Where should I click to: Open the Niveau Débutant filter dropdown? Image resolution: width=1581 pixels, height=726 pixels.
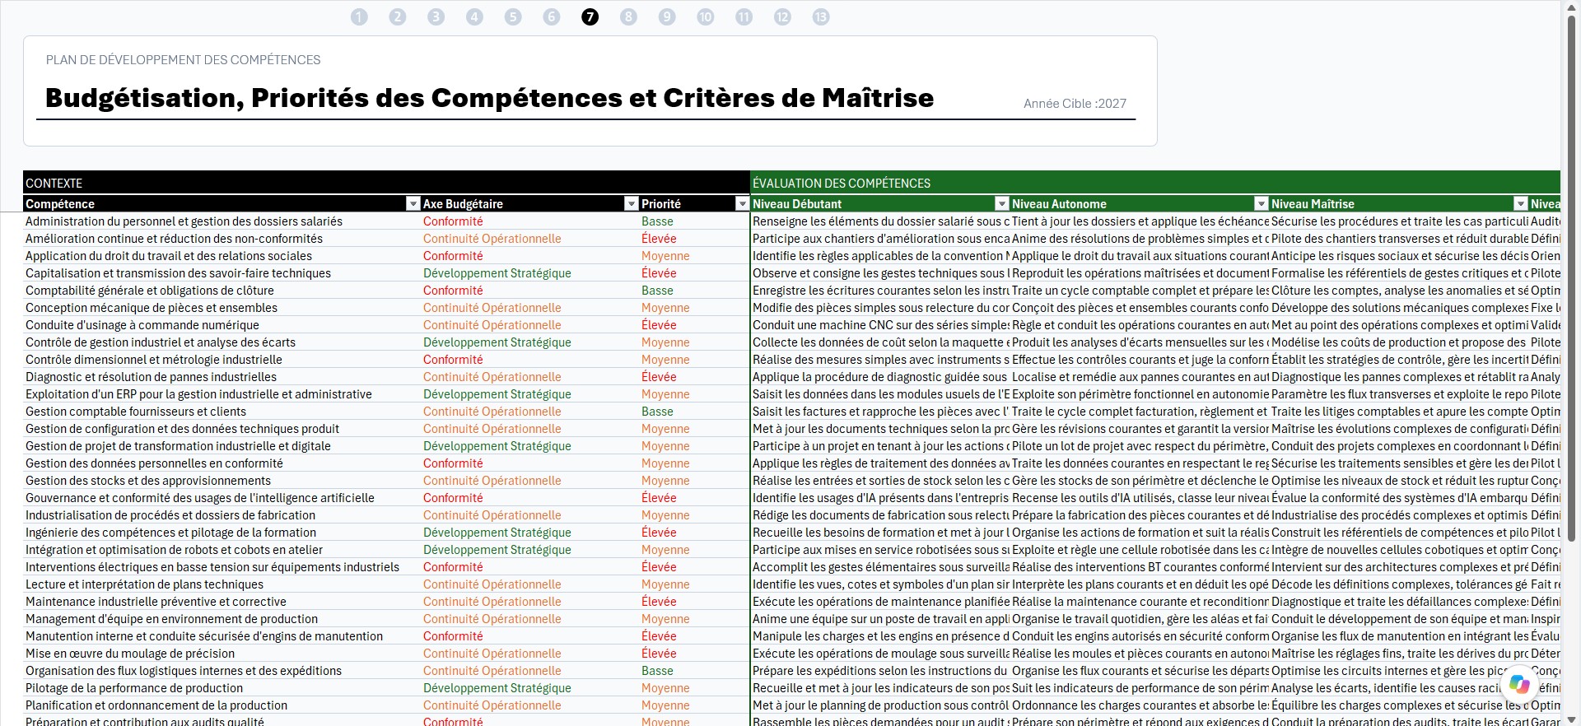click(1002, 203)
